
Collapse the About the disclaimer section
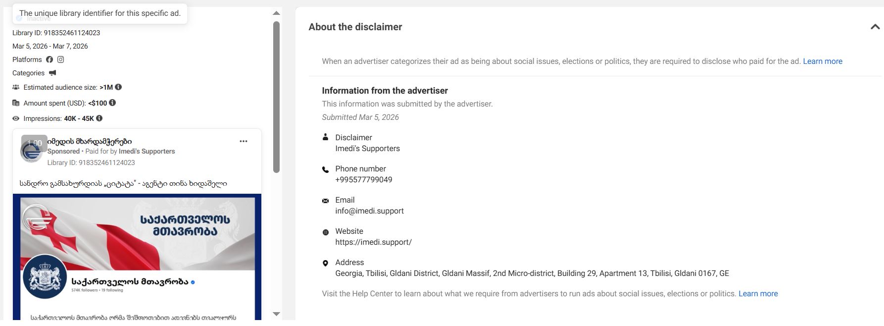tap(875, 27)
